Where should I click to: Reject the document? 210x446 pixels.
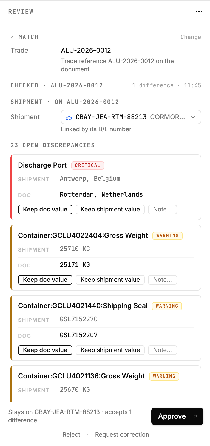71,434
